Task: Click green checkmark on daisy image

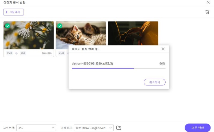Action: [7, 26]
